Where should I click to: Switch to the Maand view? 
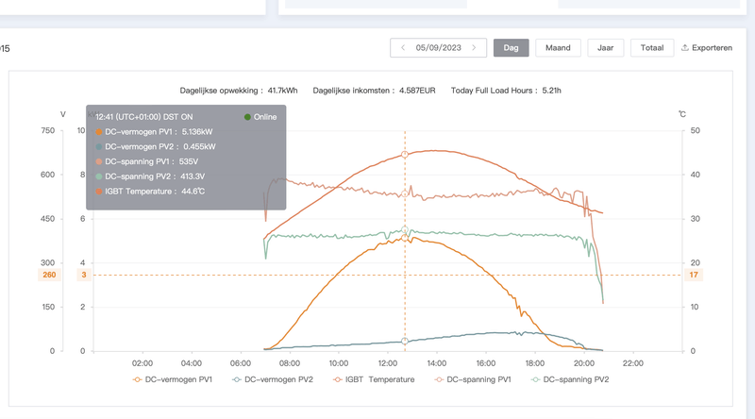pyautogui.click(x=558, y=47)
